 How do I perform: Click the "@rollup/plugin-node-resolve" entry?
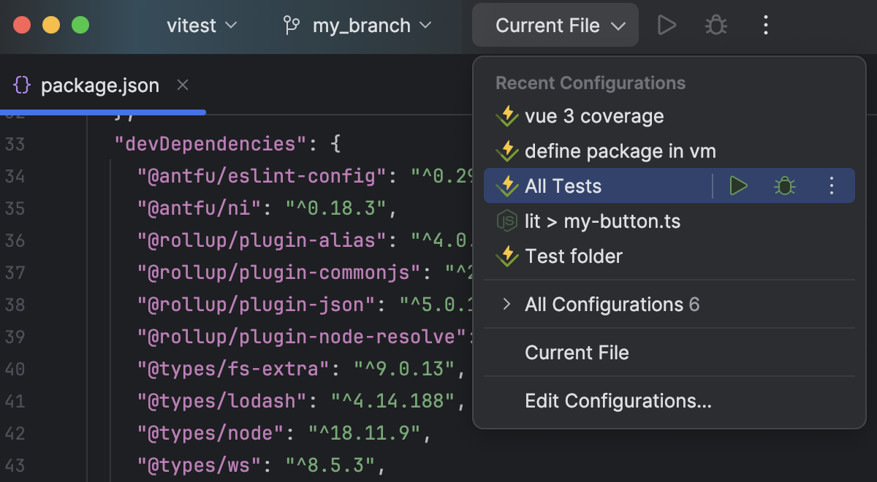tap(302, 337)
